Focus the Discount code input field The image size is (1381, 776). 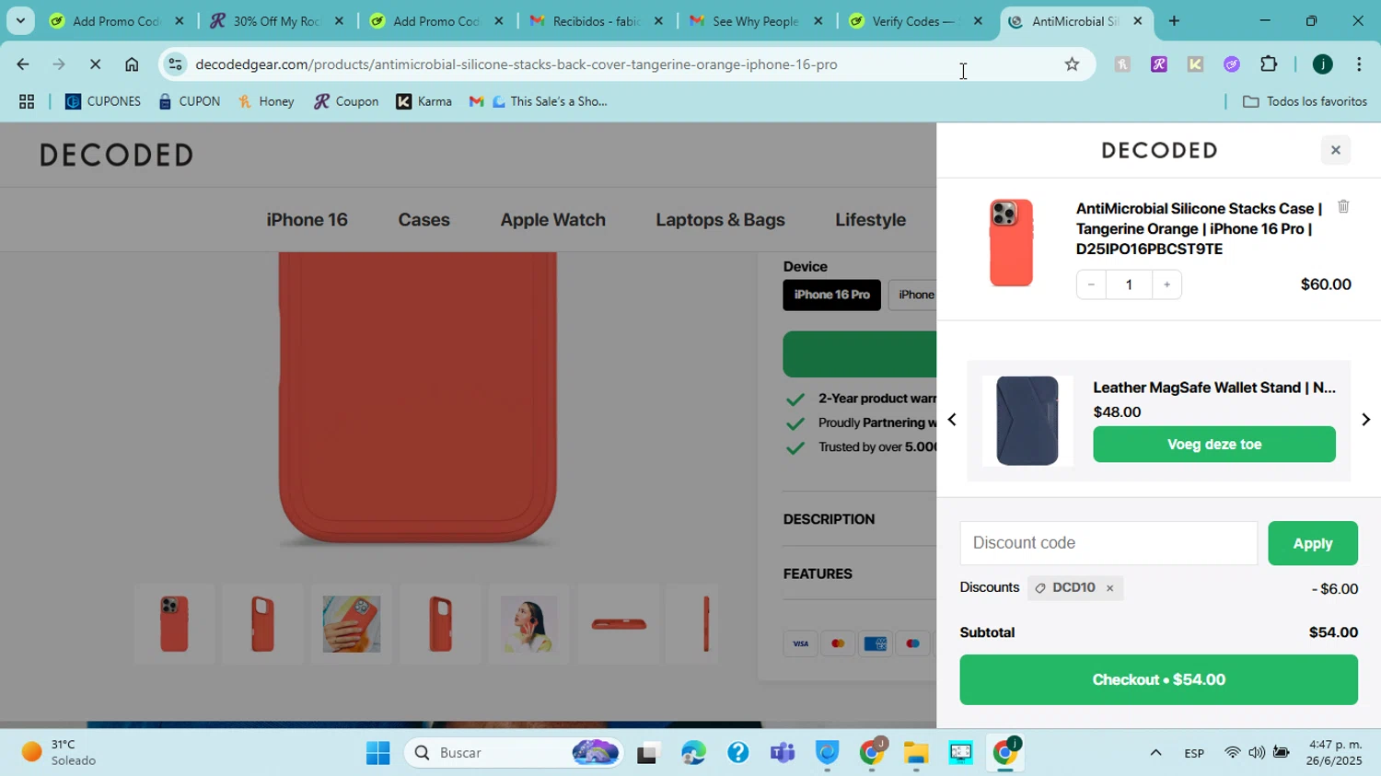pyautogui.click(x=1108, y=543)
